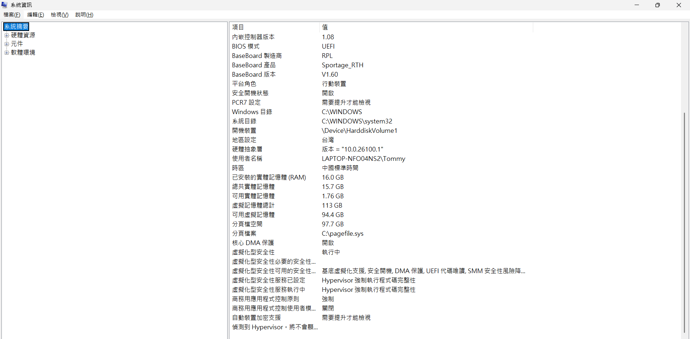Select the 硬體抽象層 row
Image resolution: width=690 pixels, height=339 pixels.
[381, 149]
